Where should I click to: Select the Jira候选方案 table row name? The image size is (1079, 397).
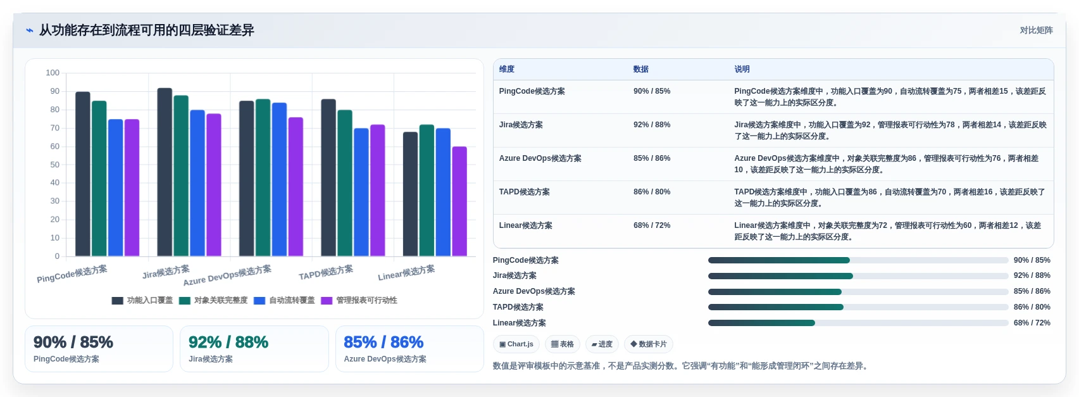521,125
